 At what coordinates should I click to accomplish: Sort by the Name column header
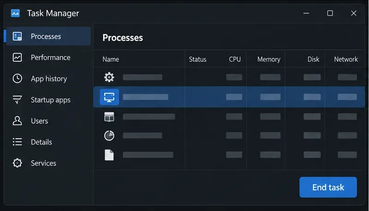coord(111,60)
